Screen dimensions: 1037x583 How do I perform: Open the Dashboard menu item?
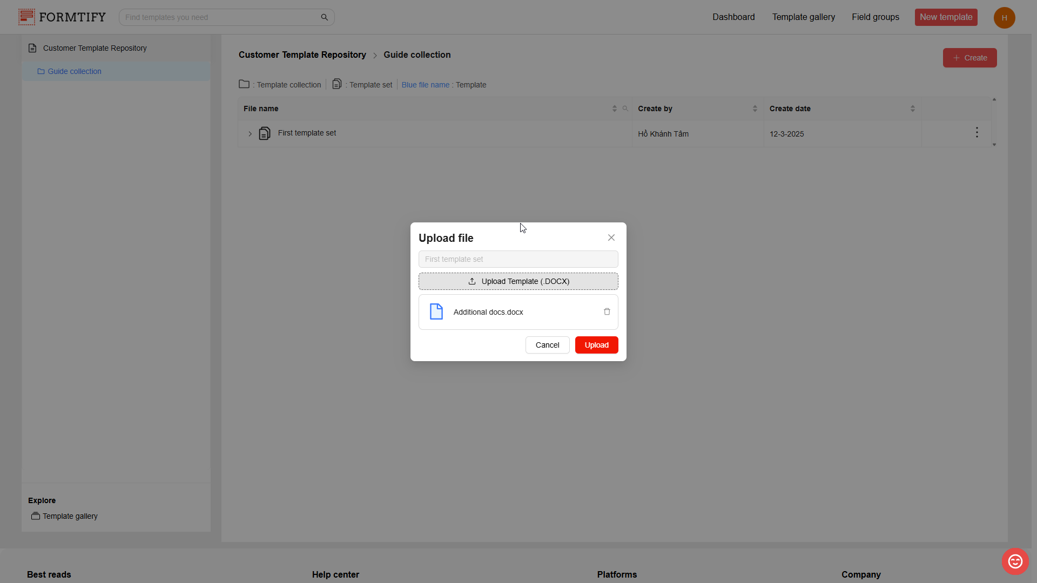733,17
